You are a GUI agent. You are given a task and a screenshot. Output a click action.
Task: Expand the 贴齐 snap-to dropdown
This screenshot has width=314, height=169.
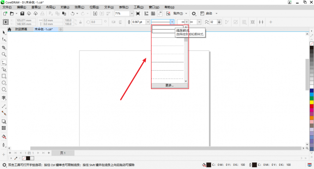tap(186, 13)
